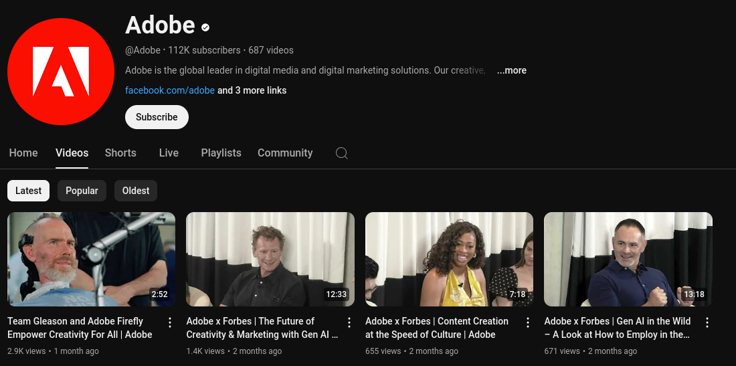Open title 'Team Gleason and Adobe Firefly Empower Creativity'
Image resolution: width=736 pixels, height=366 pixels.
click(x=80, y=328)
